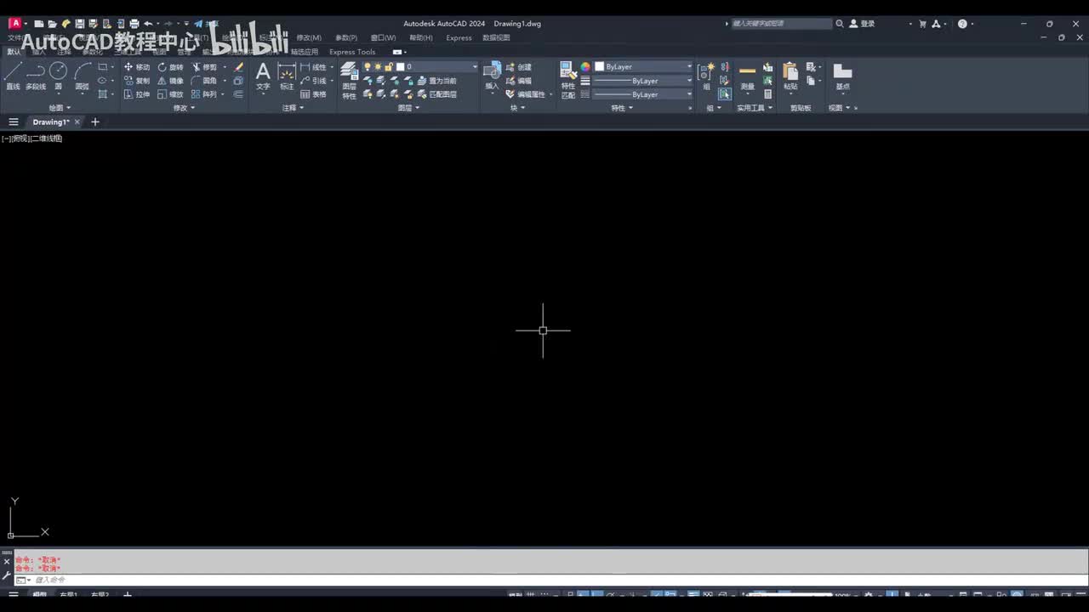Click the white layer color swatch

click(x=401, y=67)
